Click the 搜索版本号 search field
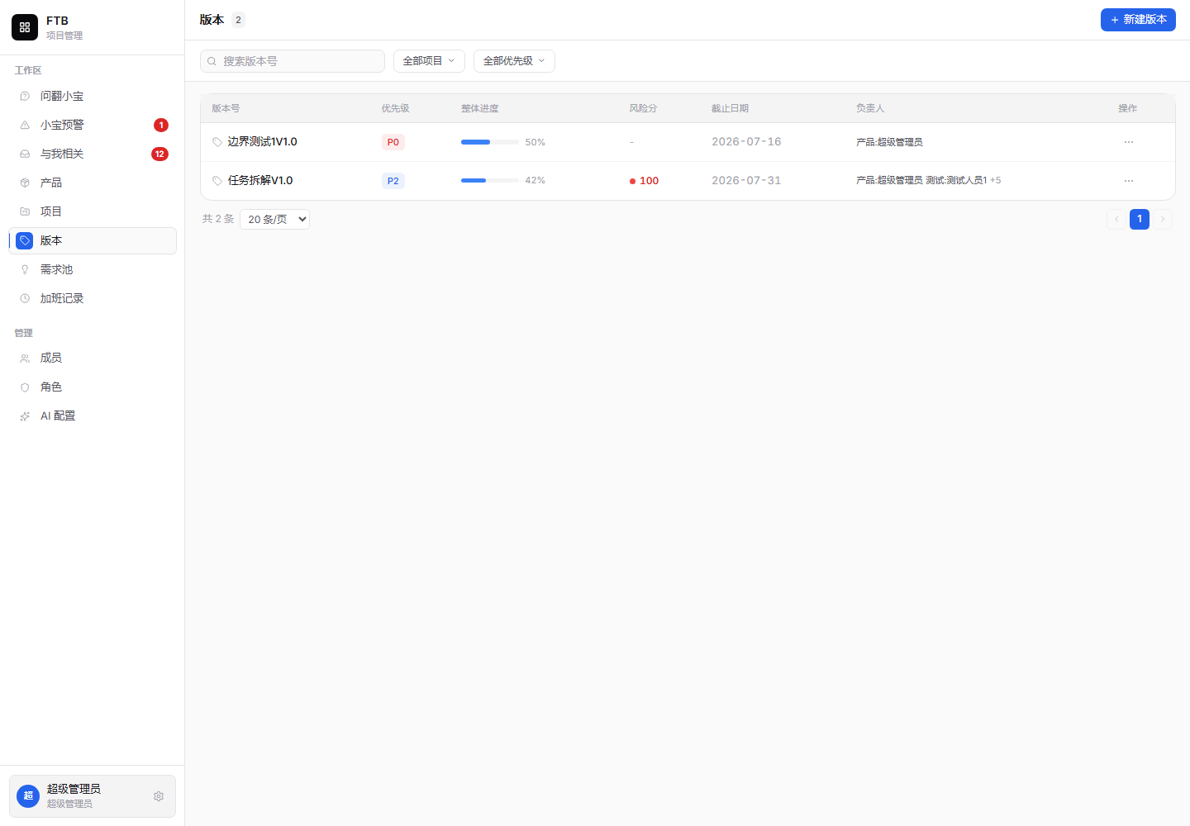 tap(293, 61)
